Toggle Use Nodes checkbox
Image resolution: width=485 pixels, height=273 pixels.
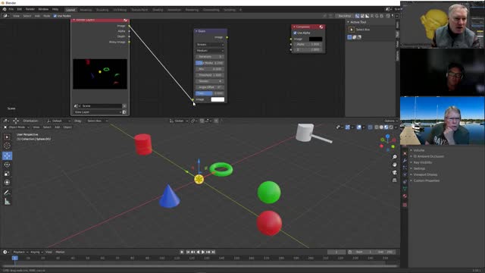pyautogui.click(x=55, y=16)
